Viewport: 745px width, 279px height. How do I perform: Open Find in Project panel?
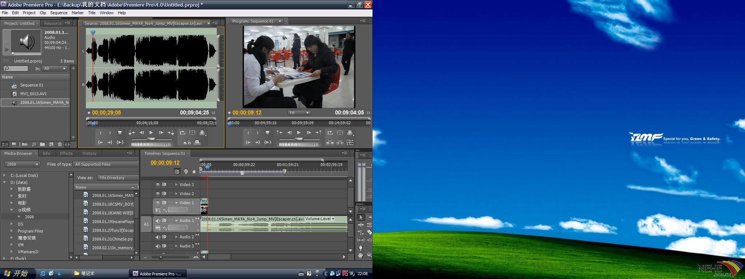click(x=33, y=144)
